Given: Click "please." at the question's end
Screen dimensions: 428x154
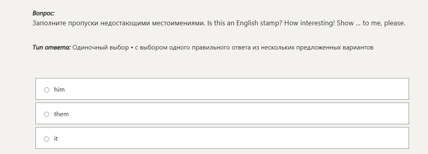Looking at the screenshot, I should pos(395,23).
